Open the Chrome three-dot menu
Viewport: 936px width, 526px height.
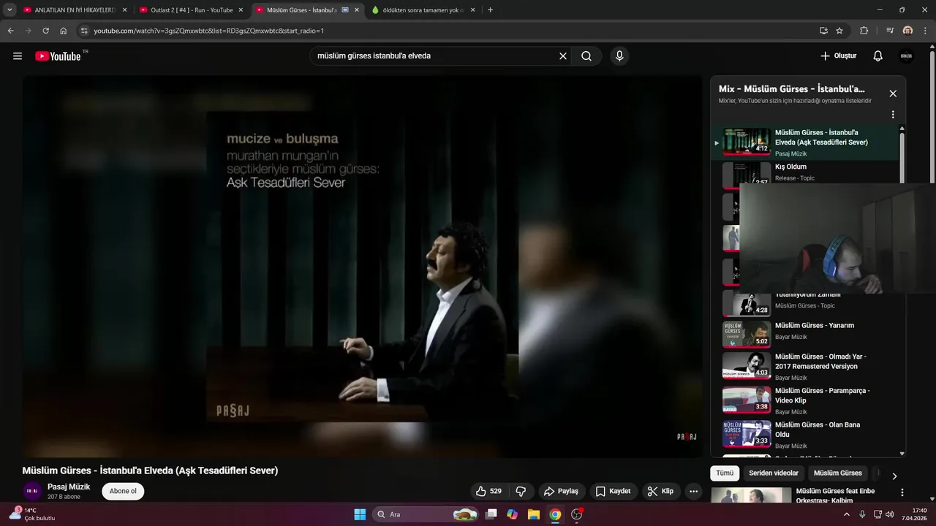pyautogui.click(x=925, y=31)
